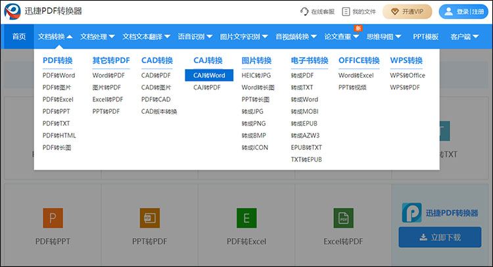Select CAD转PDF option
The height and width of the screenshot is (267, 493).
[156, 76]
